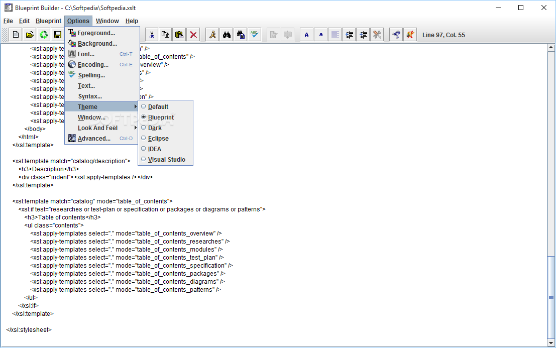The height and width of the screenshot is (348, 556).
Task: Choose Encoding... from Options menu
Action: click(102, 64)
